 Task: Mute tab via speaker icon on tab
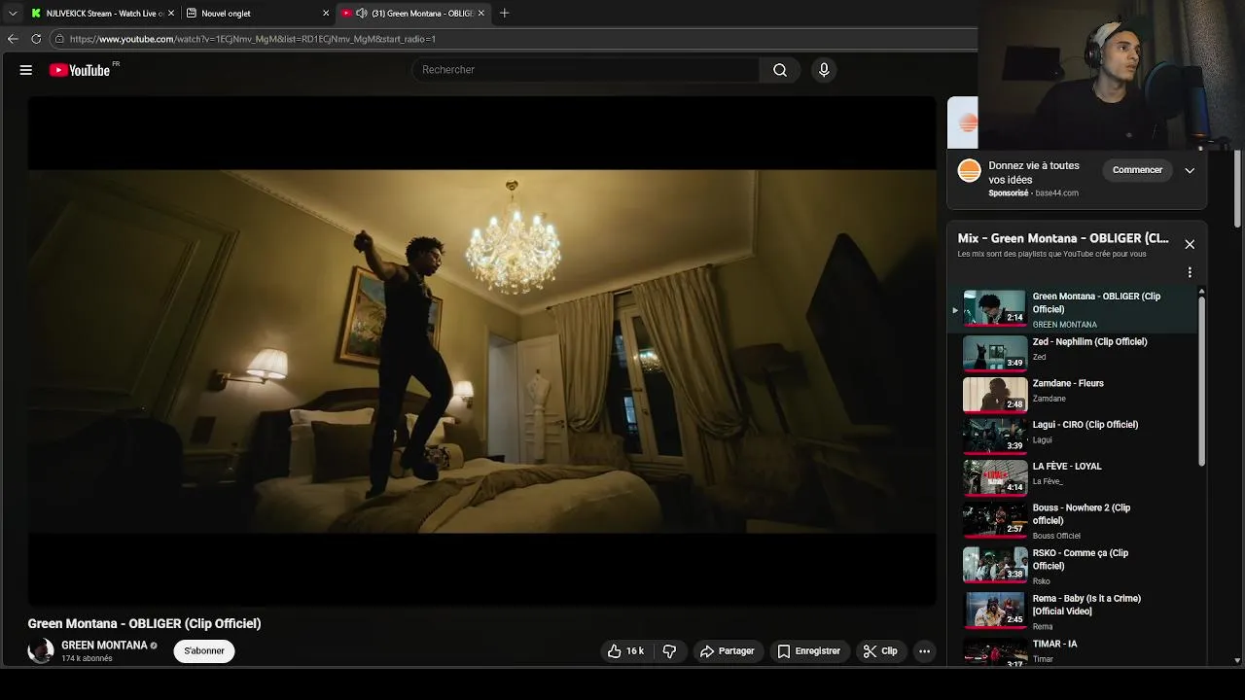(x=362, y=14)
